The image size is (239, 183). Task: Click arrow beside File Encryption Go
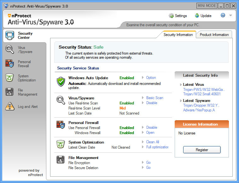click(x=143, y=162)
